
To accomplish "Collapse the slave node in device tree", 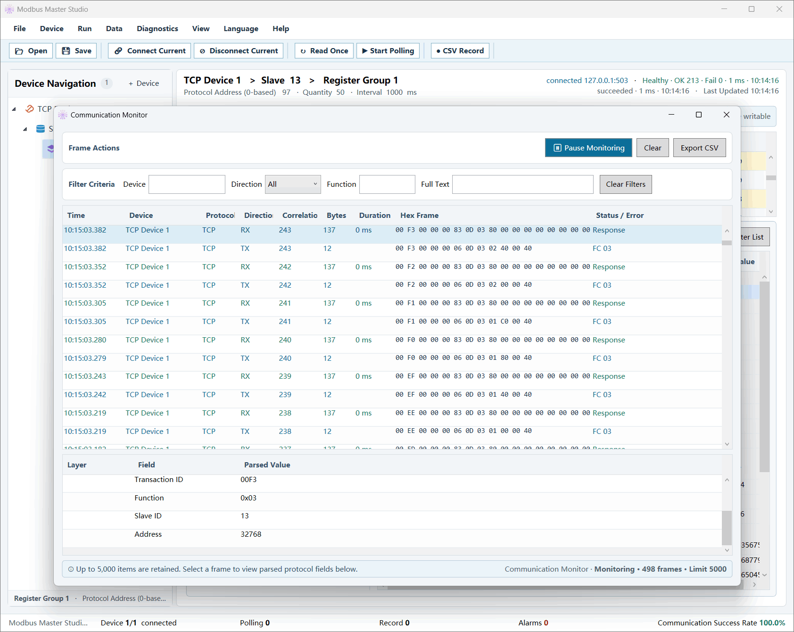I will [25, 129].
